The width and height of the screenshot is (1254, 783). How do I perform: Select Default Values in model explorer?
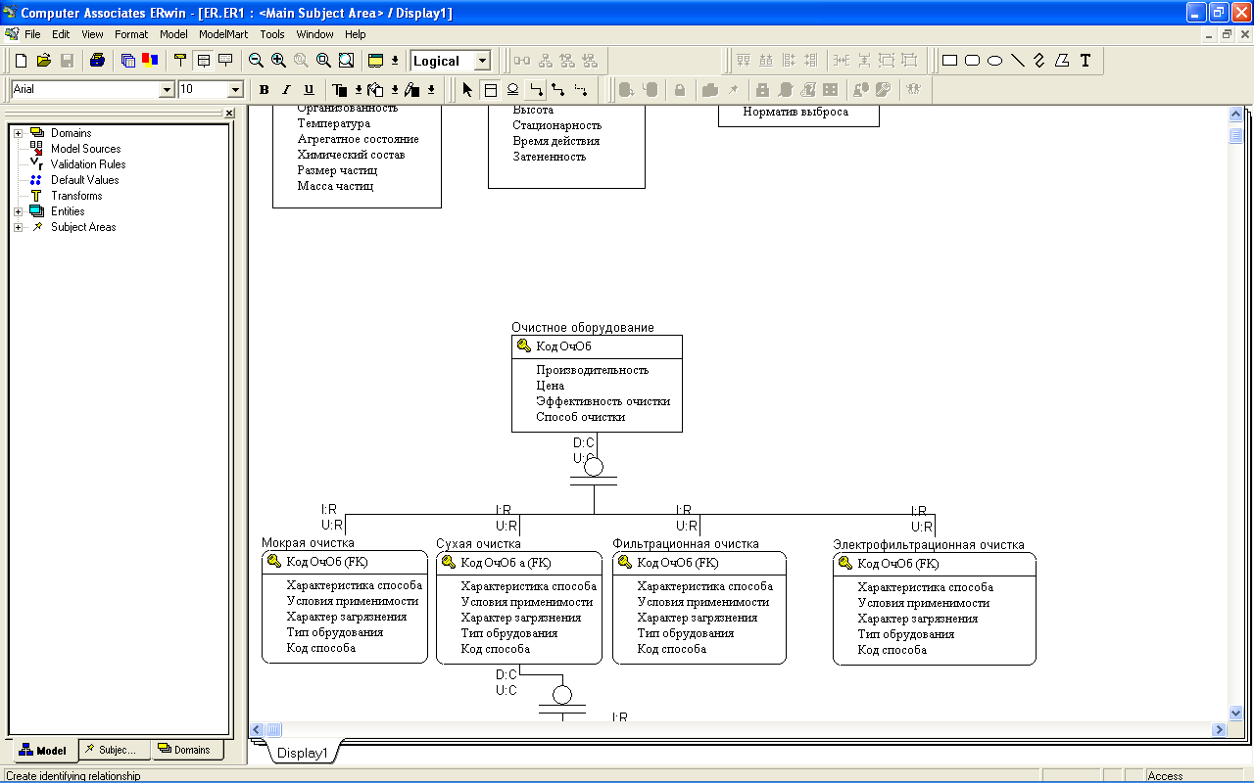click(x=85, y=180)
